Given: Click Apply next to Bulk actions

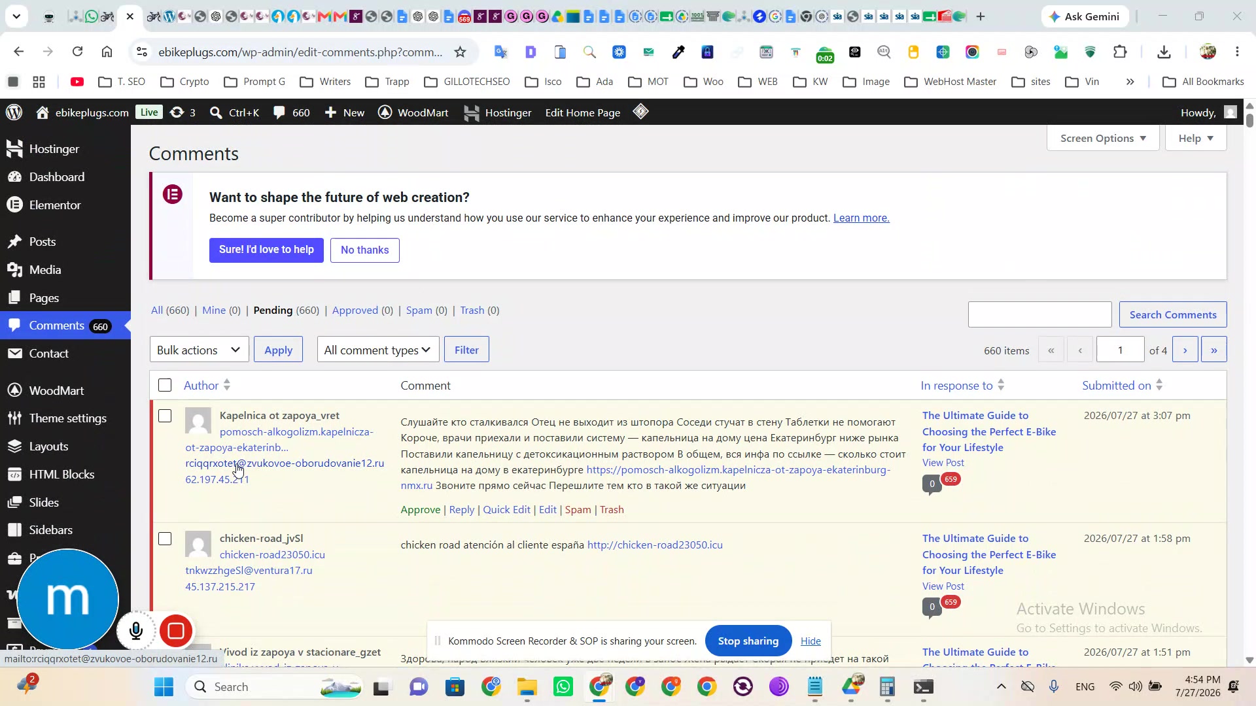Looking at the screenshot, I should (278, 350).
